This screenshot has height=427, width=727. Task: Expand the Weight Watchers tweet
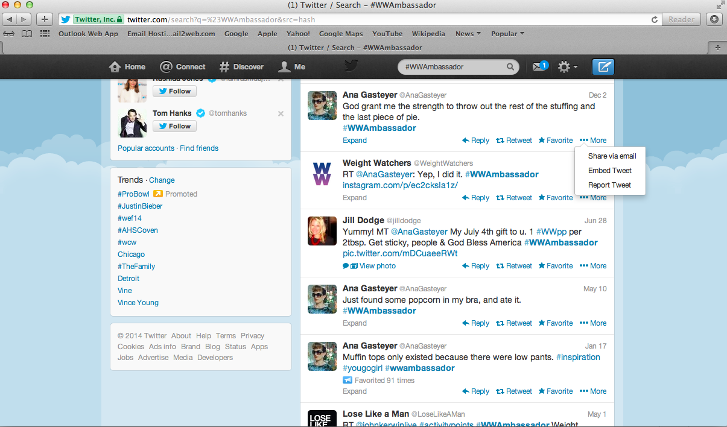click(355, 198)
